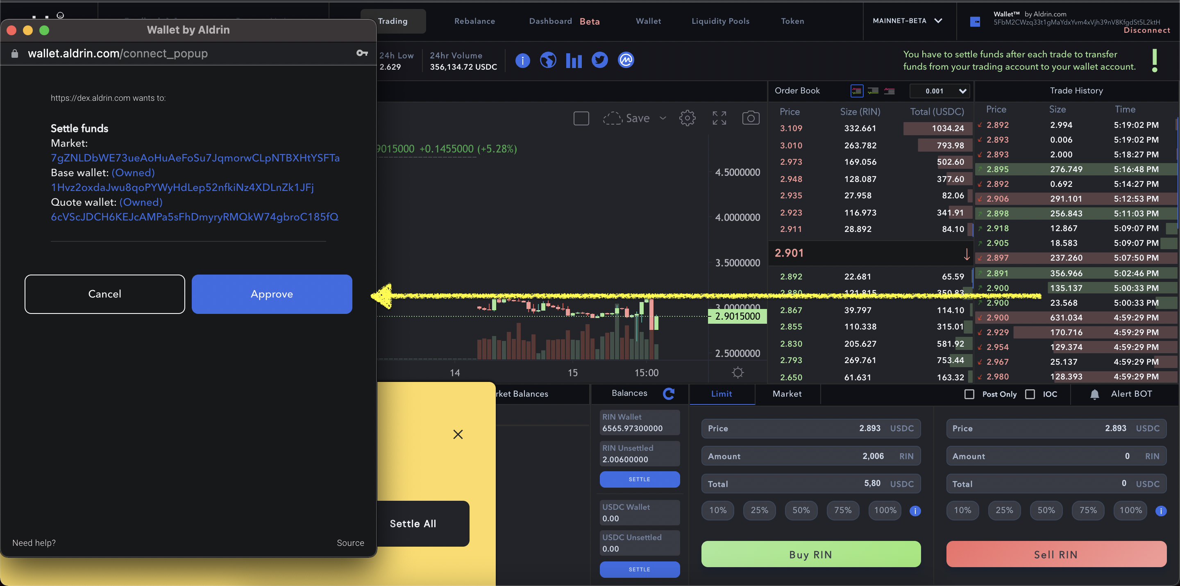Select 50% in the buy form
Viewport: 1180px width, 586px height.
pos(801,511)
